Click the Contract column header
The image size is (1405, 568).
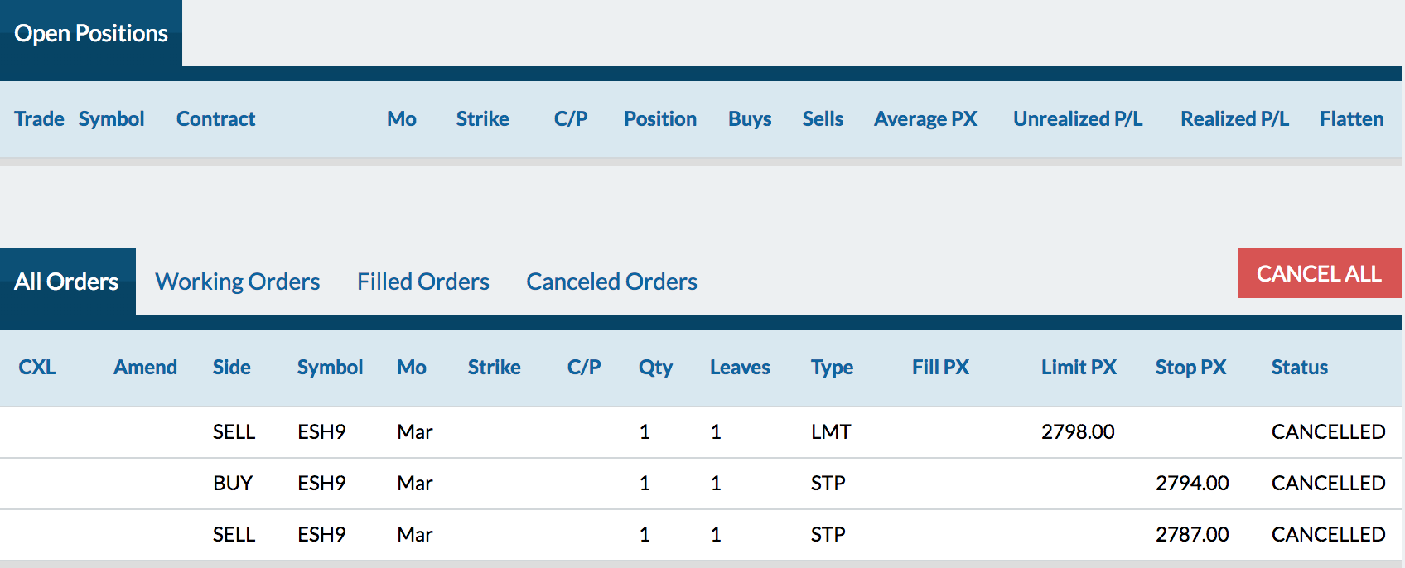(x=215, y=118)
